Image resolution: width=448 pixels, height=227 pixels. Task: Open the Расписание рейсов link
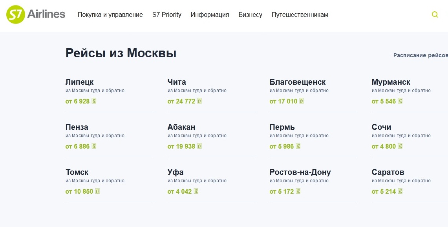click(420, 56)
